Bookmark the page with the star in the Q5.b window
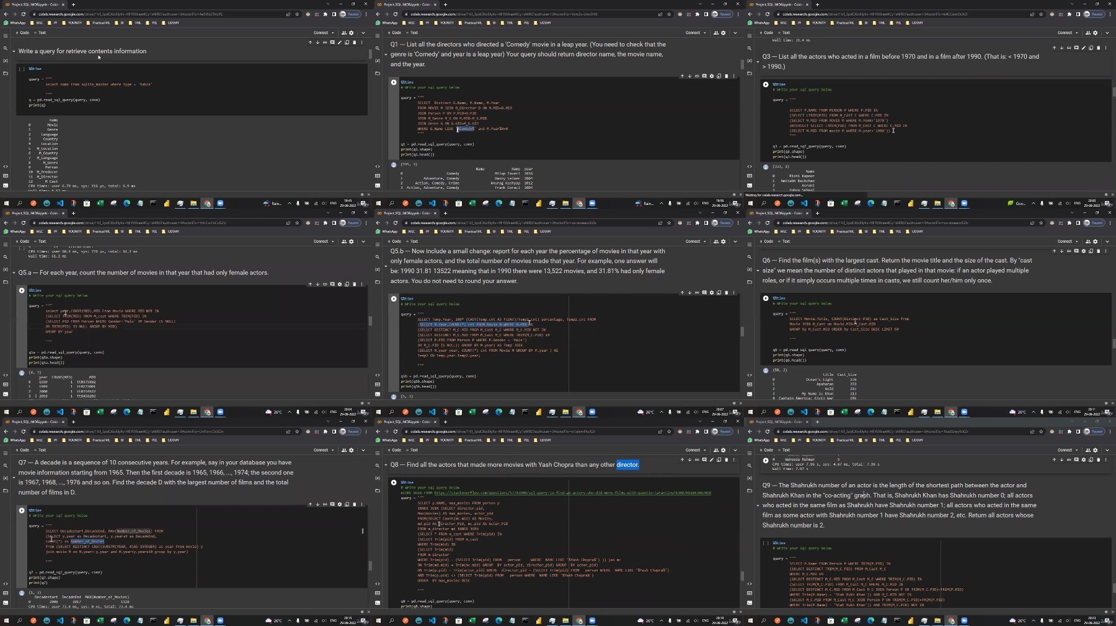 click(x=669, y=222)
